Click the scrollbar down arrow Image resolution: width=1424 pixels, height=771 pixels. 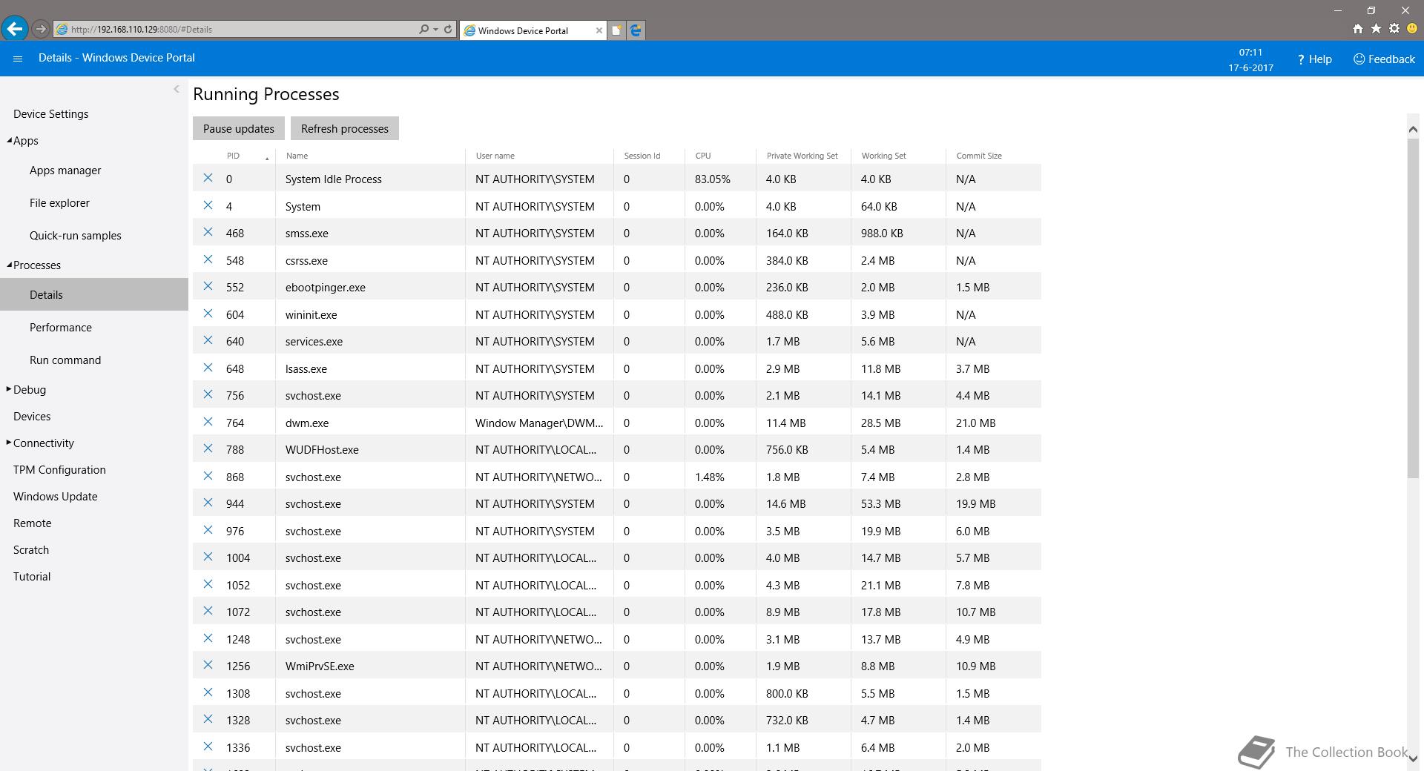[1413, 758]
